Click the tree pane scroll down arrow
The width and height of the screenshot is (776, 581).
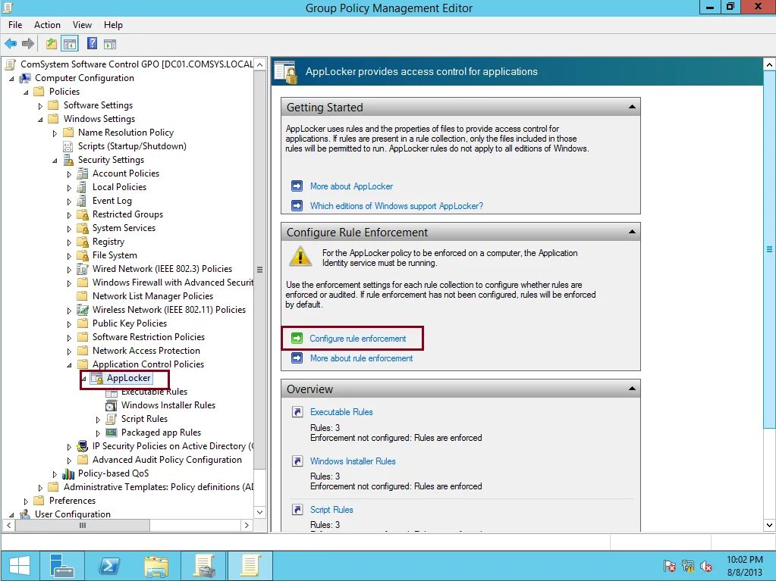(260, 512)
